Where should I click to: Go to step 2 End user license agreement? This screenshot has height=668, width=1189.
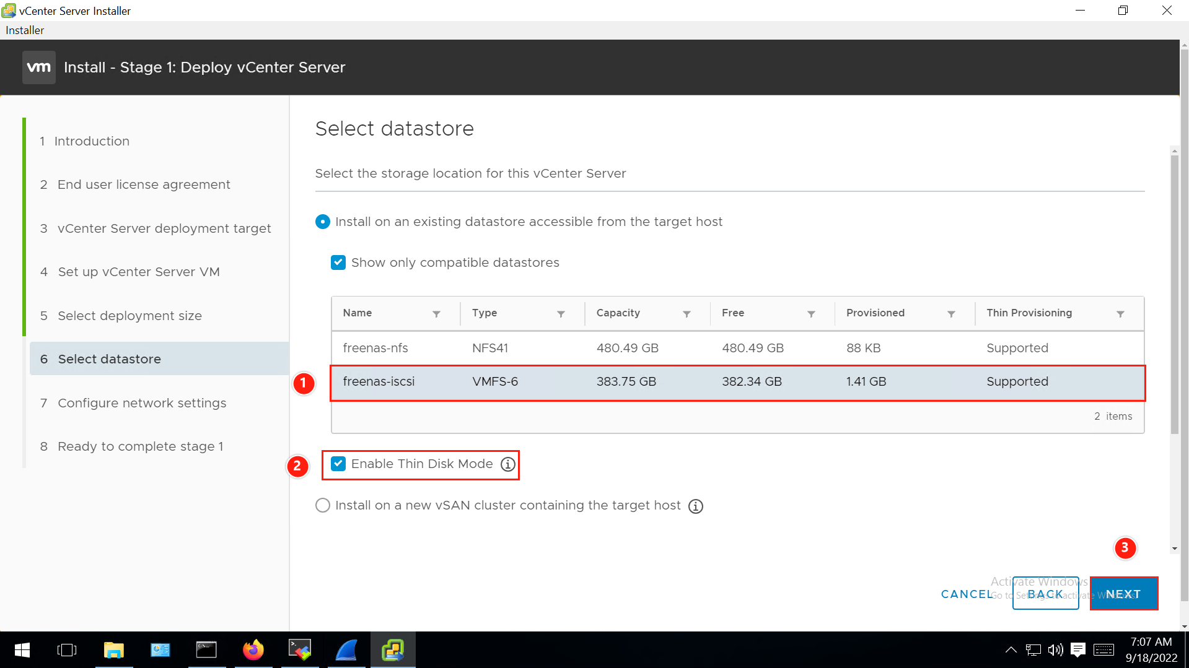tap(135, 184)
